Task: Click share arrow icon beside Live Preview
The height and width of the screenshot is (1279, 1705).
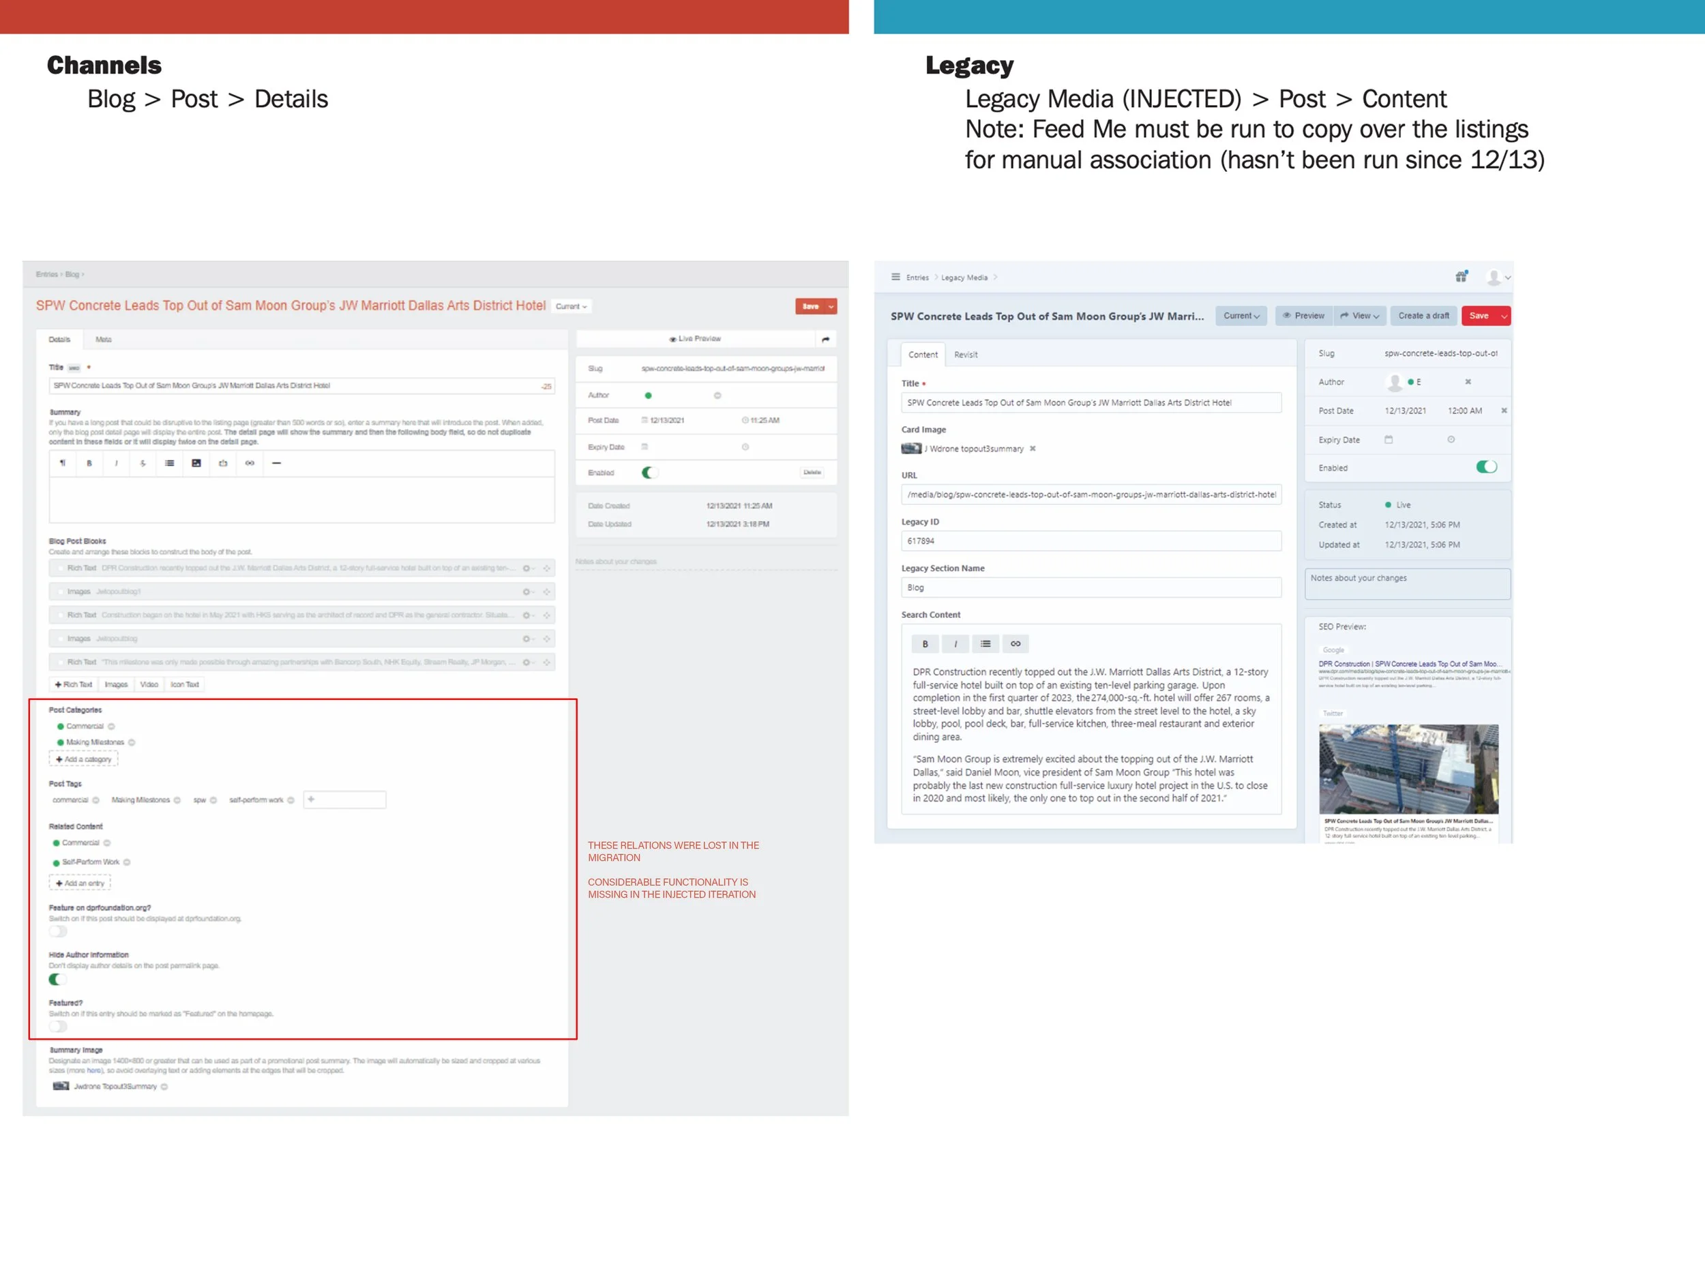Action: 825,339
